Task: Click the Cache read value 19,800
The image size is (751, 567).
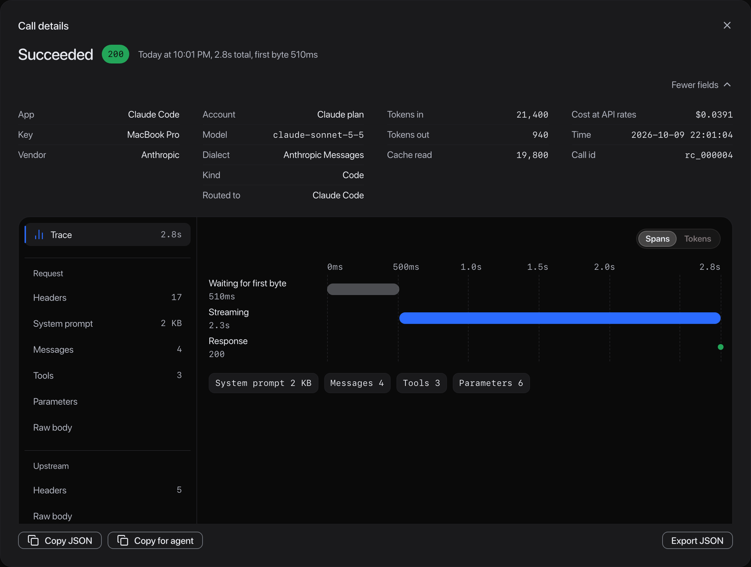Action: coord(532,155)
